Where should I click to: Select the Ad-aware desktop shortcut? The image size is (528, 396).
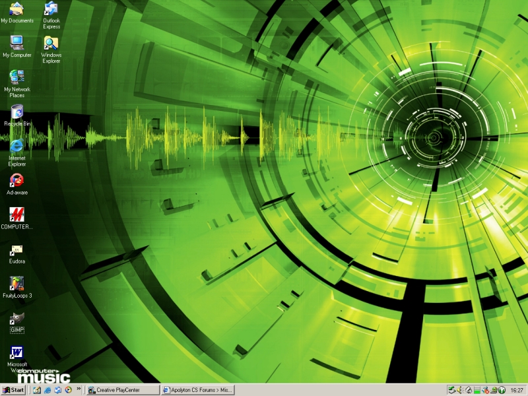point(17,180)
